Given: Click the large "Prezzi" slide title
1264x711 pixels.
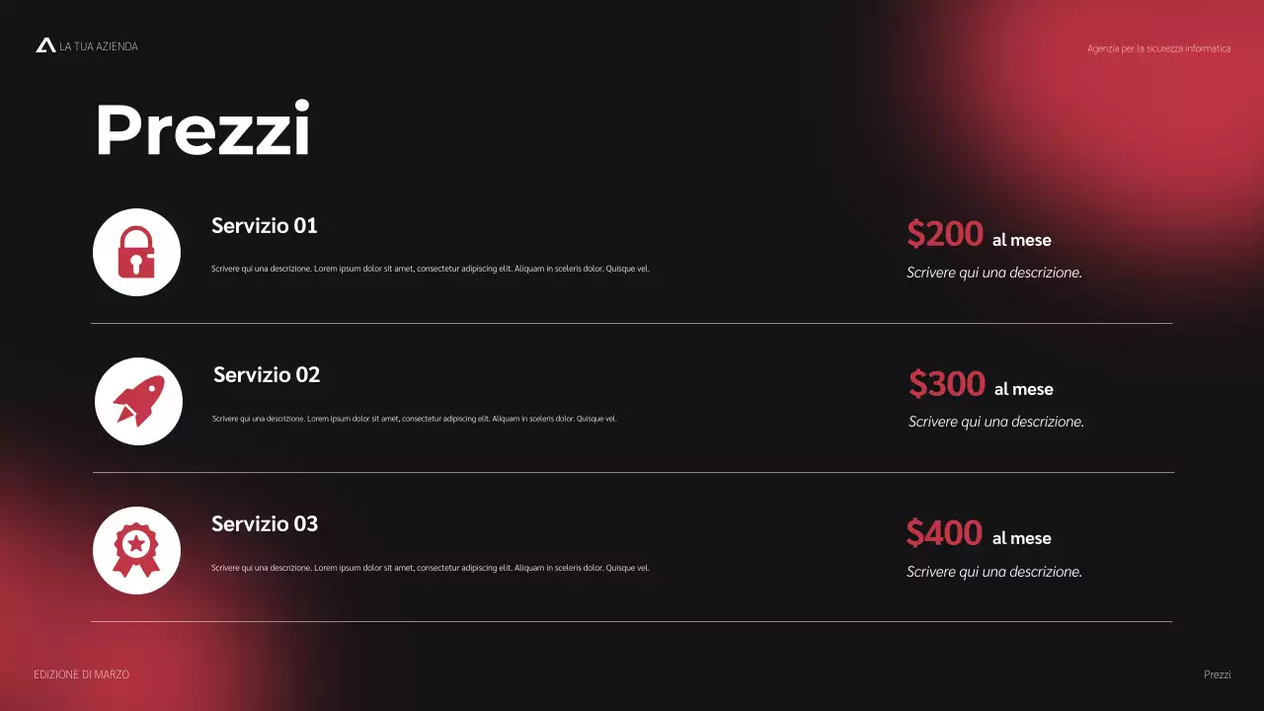Looking at the screenshot, I should [202, 130].
